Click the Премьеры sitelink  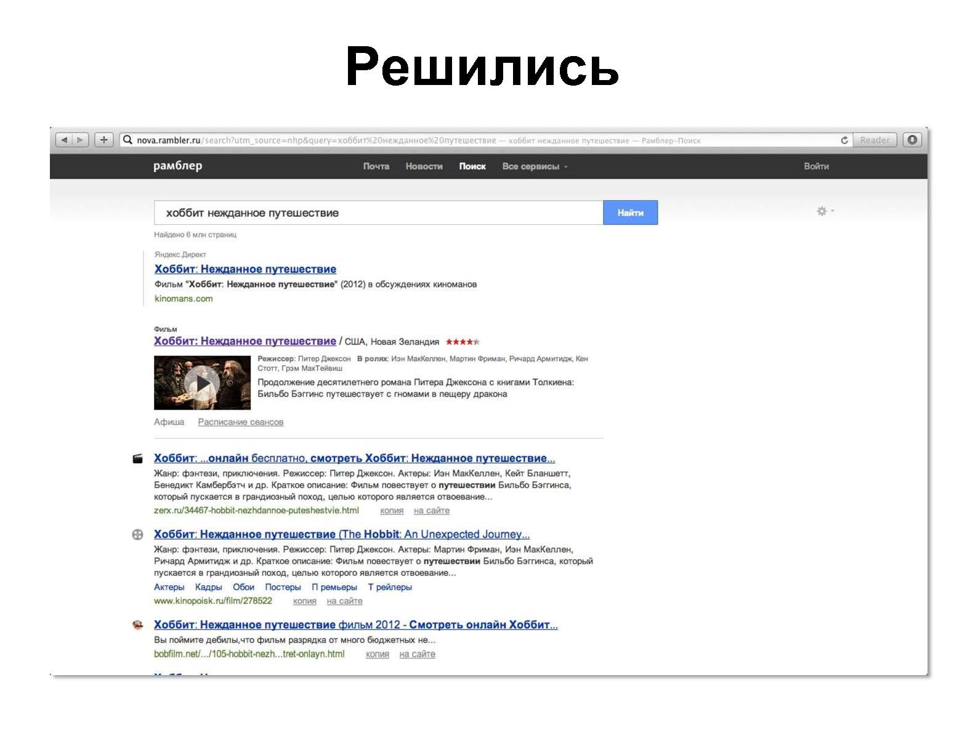(x=334, y=587)
